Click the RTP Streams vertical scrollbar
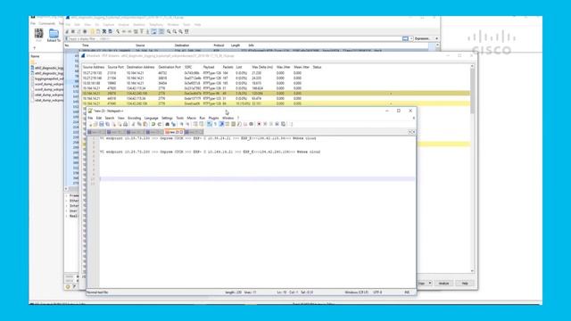The width and height of the screenshot is (571, 321). coord(472,169)
